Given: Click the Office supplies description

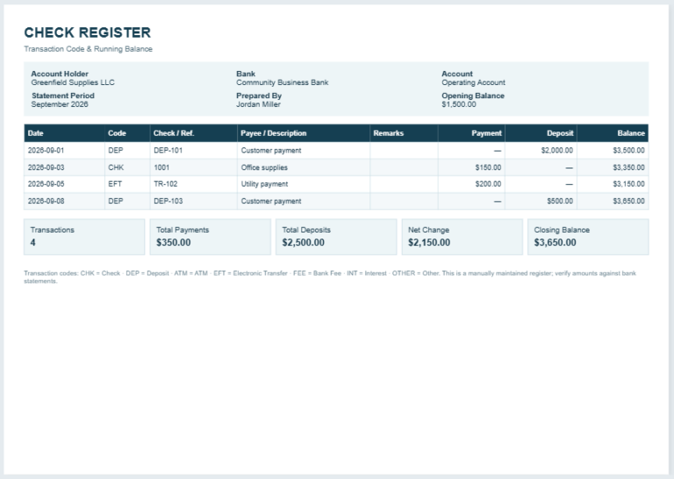Looking at the screenshot, I should pos(264,168).
